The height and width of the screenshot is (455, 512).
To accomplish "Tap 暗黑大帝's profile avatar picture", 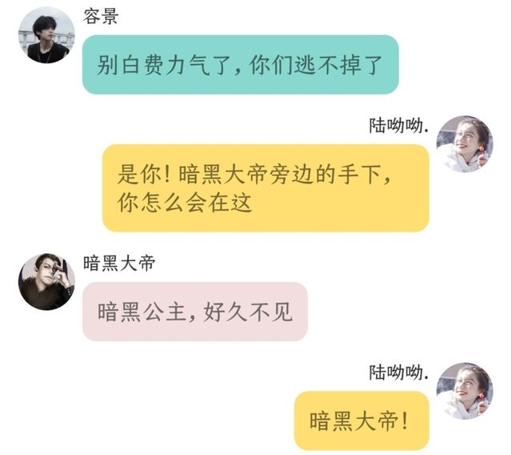I will [x=46, y=282].
